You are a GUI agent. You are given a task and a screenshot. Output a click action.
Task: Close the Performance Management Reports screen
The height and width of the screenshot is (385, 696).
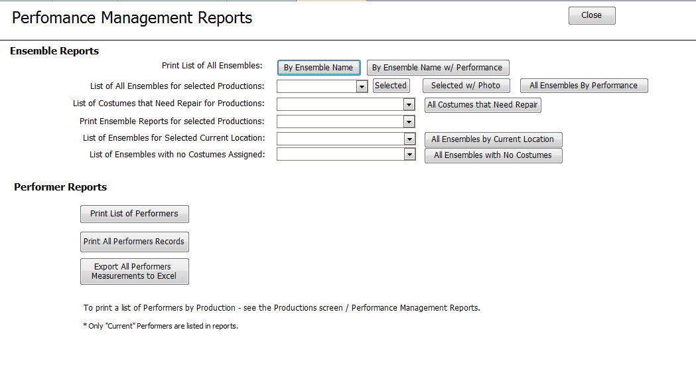pyautogui.click(x=592, y=15)
